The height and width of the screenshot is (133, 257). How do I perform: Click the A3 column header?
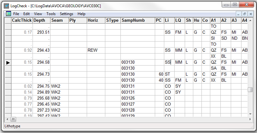(x=236, y=20)
